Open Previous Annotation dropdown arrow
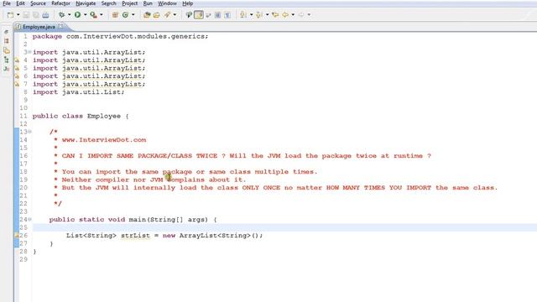Screen dimensions: 537x302 coord(267,15)
